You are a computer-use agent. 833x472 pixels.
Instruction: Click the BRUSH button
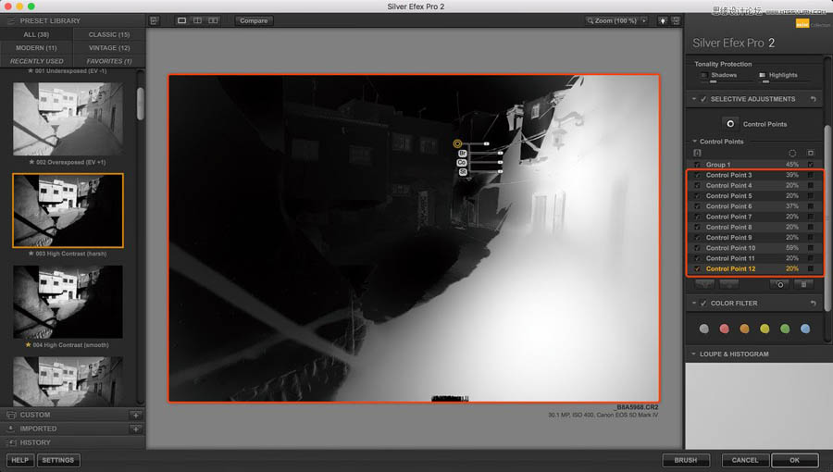tap(686, 460)
